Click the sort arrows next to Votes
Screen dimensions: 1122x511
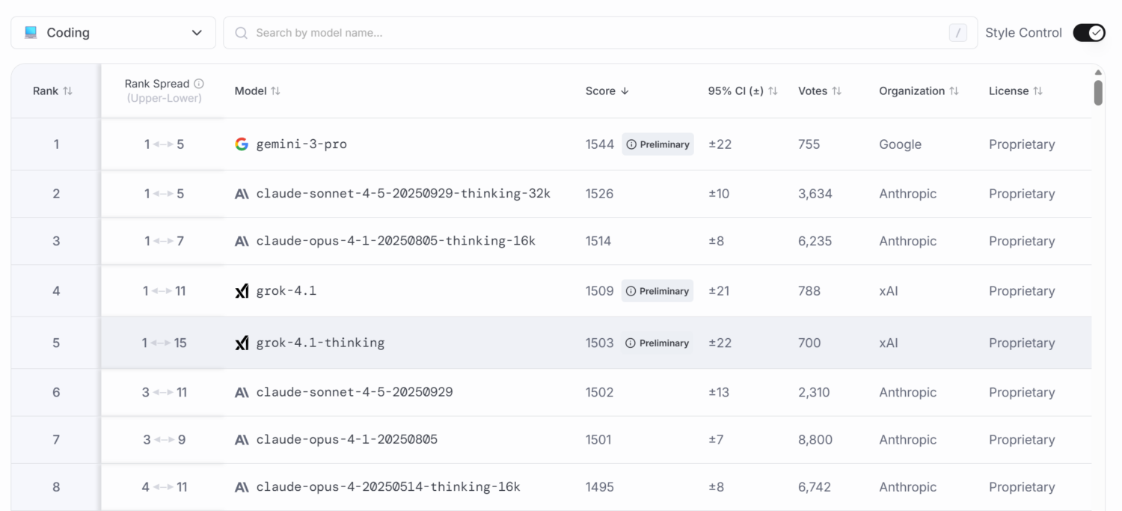click(837, 91)
